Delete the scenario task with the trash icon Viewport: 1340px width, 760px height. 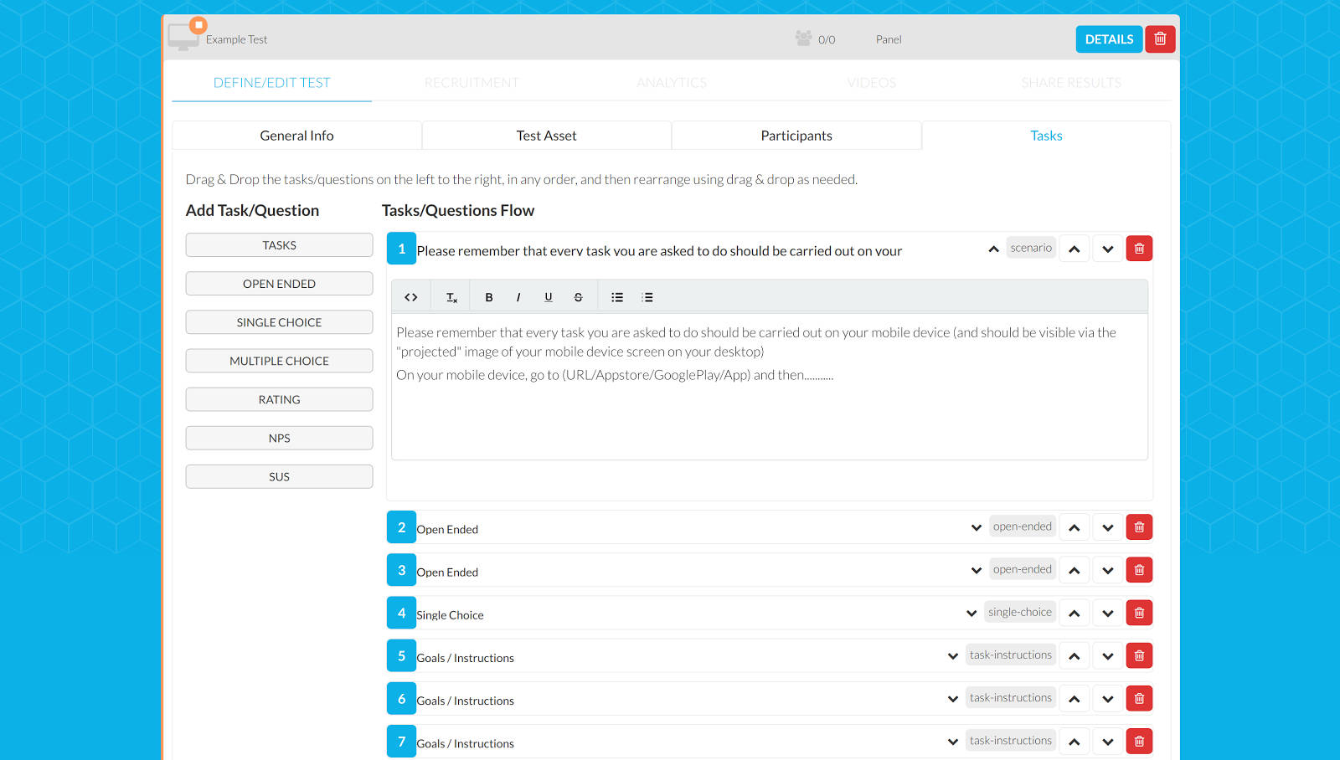point(1139,248)
